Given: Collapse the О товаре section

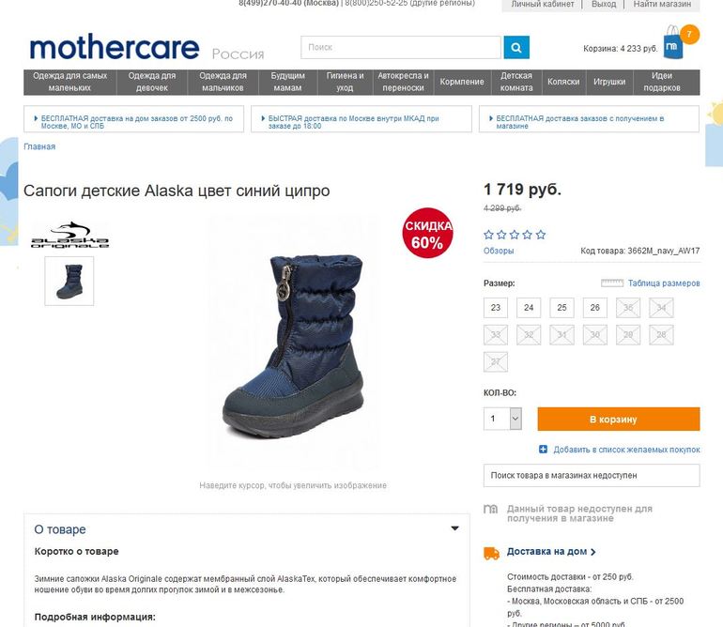Looking at the screenshot, I should (454, 528).
